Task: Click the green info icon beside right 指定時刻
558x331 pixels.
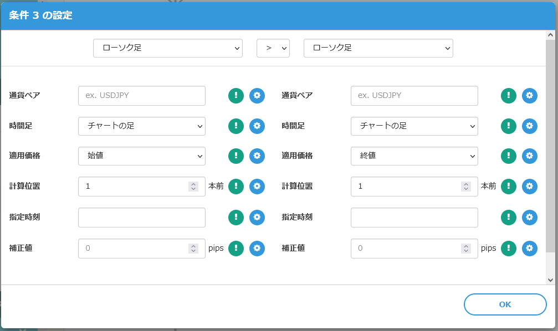Action: 509,218
